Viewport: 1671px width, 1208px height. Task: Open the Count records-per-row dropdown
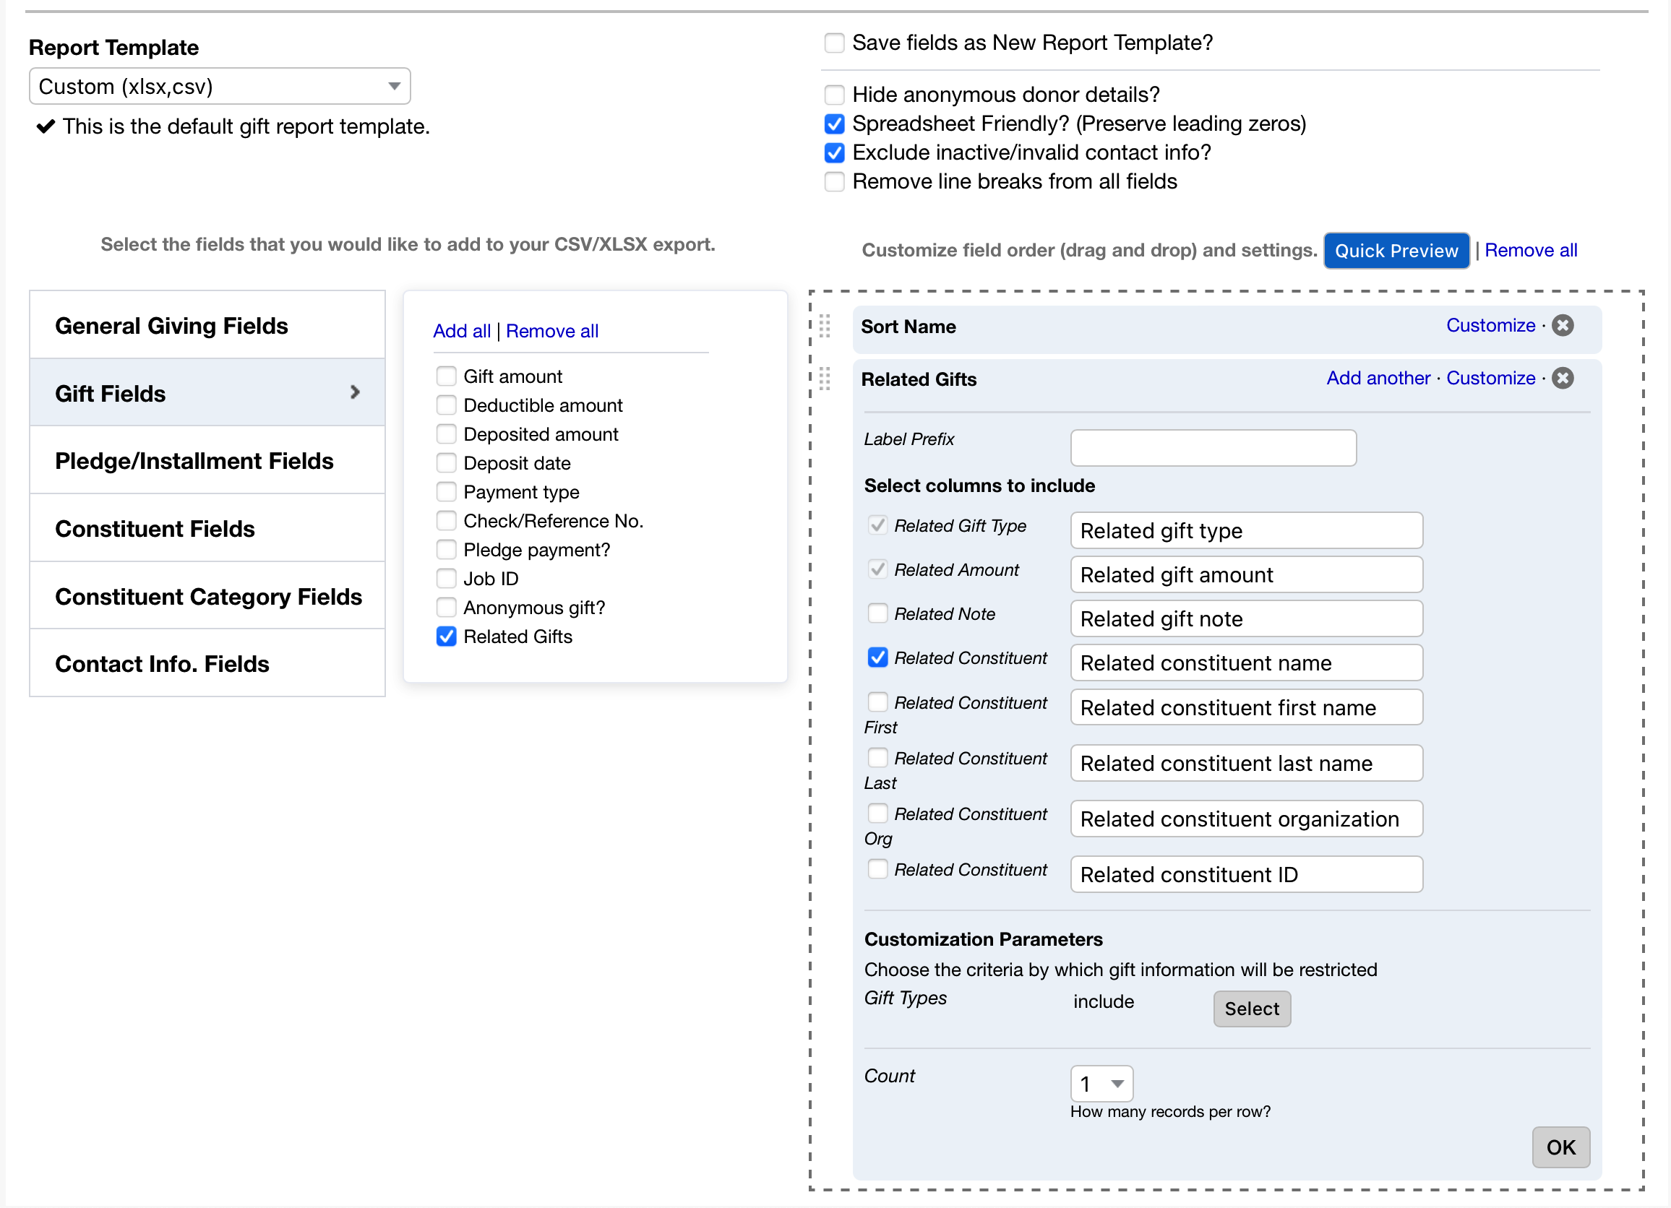[1101, 1083]
